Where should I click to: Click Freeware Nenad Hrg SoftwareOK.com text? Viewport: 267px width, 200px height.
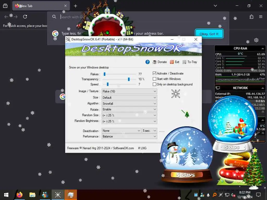coord(100,148)
